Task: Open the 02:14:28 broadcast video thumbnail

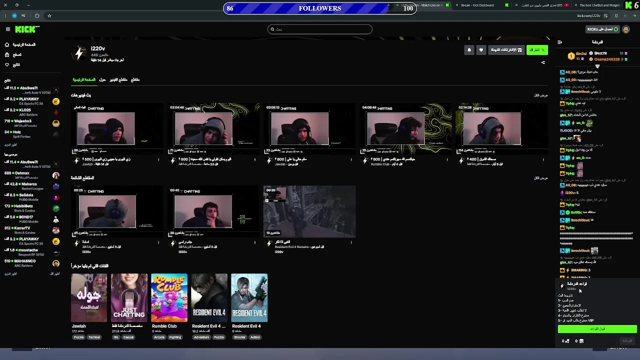Action: pyautogui.click(x=501, y=128)
